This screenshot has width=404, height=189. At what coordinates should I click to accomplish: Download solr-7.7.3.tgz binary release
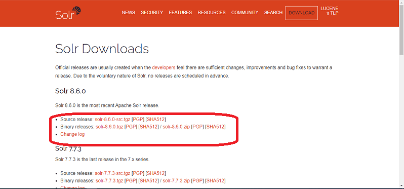pos(109,180)
